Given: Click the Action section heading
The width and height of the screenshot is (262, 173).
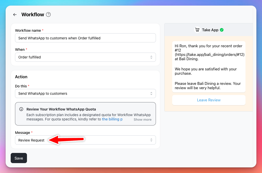Looking at the screenshot, I should (x=21, y=77).
